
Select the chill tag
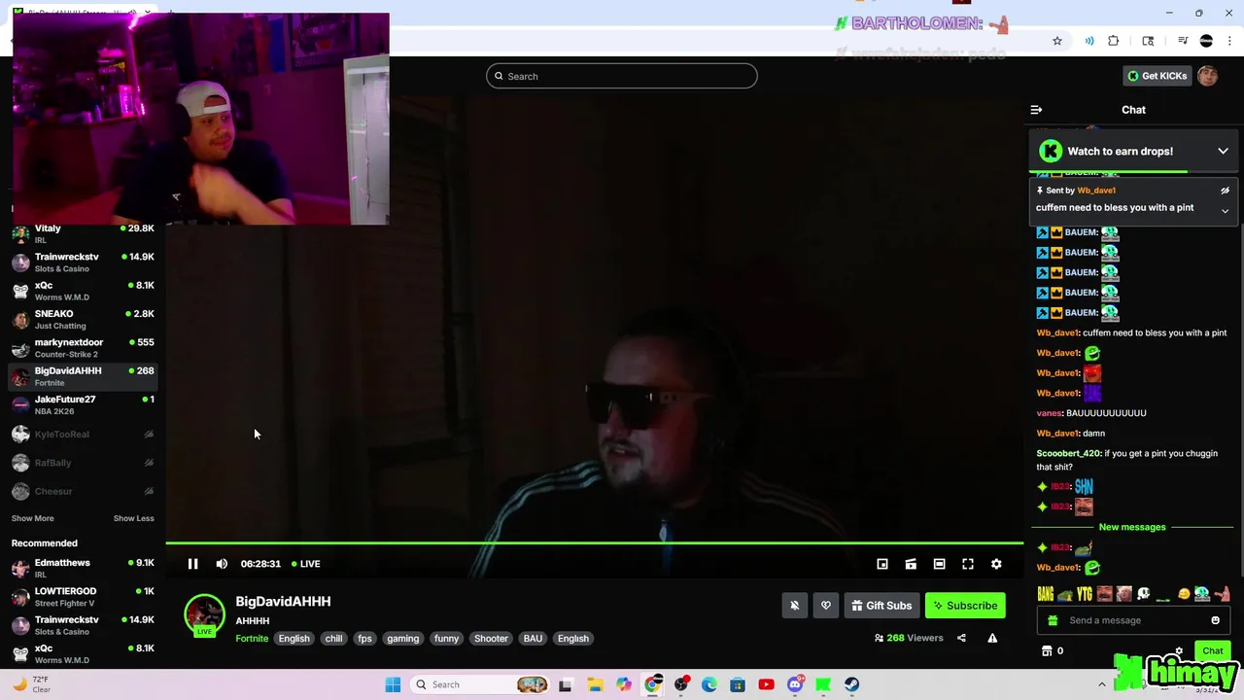click(x=333, y=639)
